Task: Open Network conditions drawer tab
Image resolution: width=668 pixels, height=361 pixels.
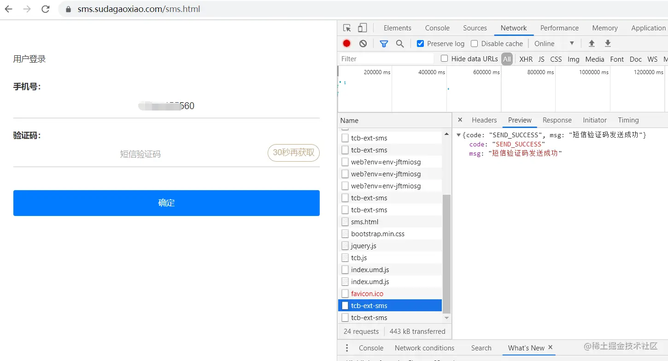Action: [424, 348]
